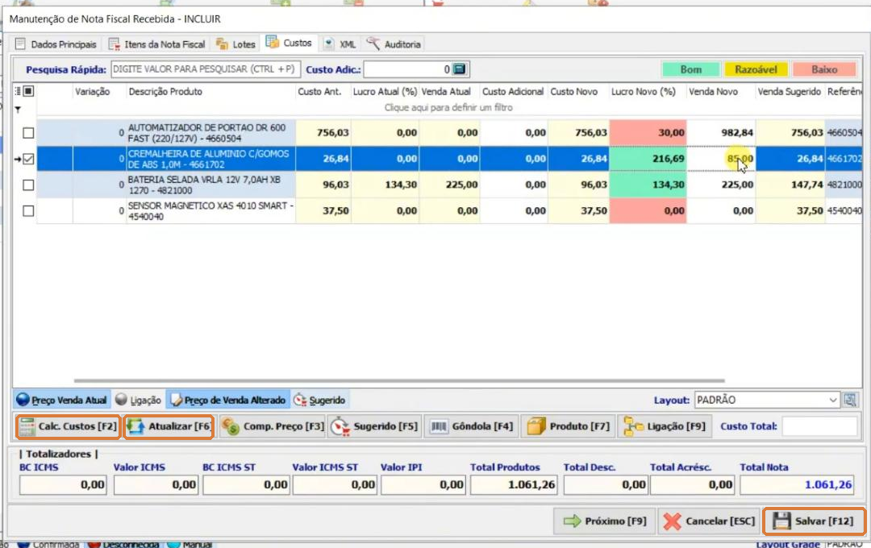
Task: Expand the Layout PADRÃO dropdown
Action: tap(832, 400)
